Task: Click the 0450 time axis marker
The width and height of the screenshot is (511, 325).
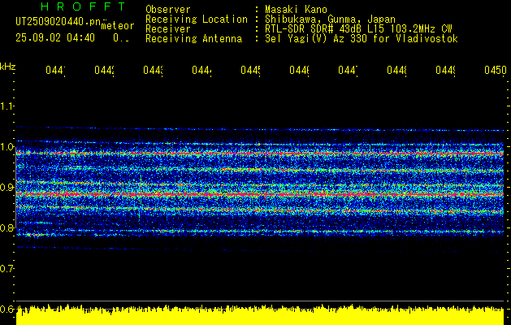Action: [496, 71]
